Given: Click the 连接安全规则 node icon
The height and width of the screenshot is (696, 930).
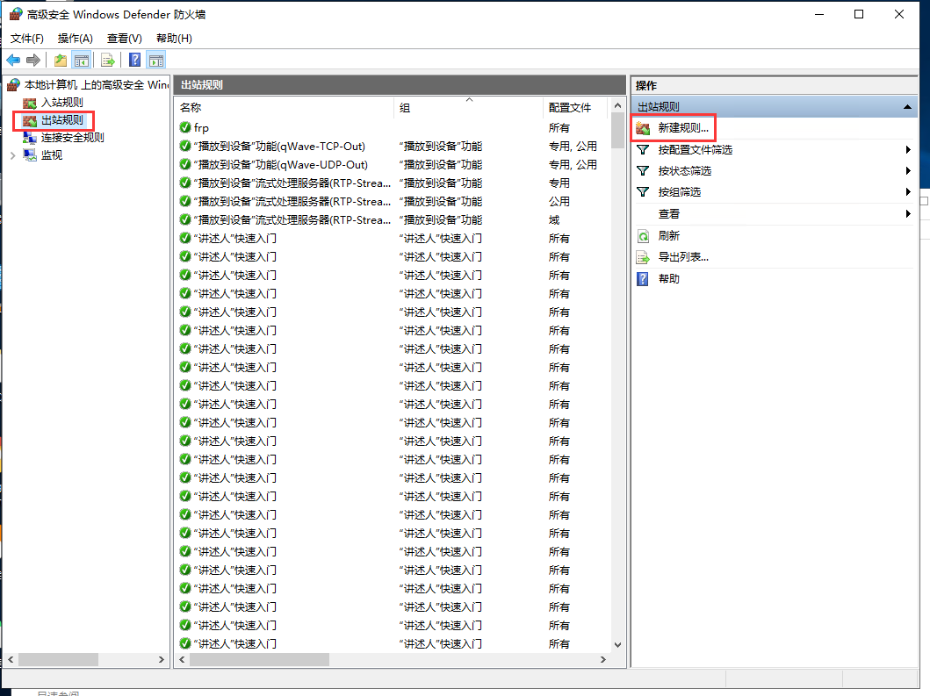Looking at the screenshot, I should pyautogui.click(x=30, y=138).
